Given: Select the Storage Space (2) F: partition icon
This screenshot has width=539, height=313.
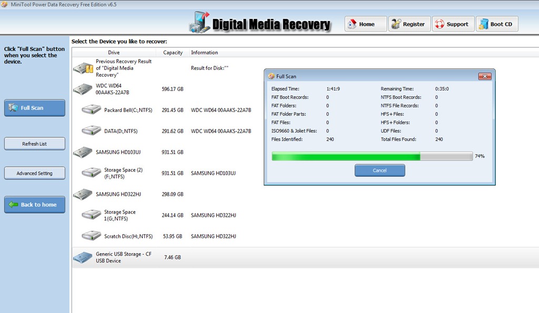Looking at the screenshot, I should (x=91, y=173).
